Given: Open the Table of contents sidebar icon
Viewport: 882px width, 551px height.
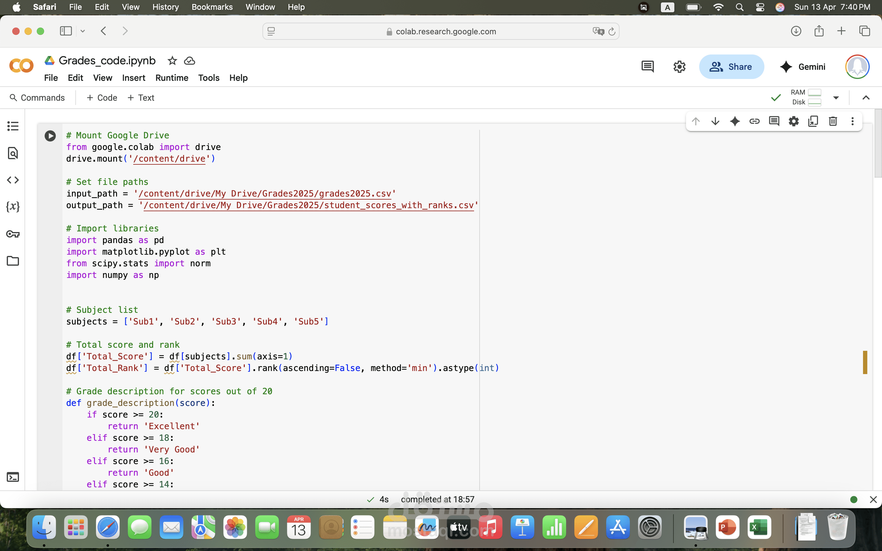Looking at the screenshot, I should 13,126.
